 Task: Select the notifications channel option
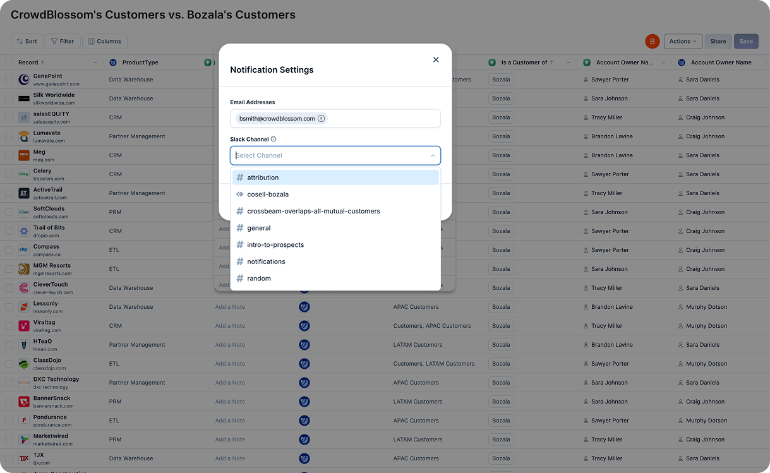click(335, 261)
